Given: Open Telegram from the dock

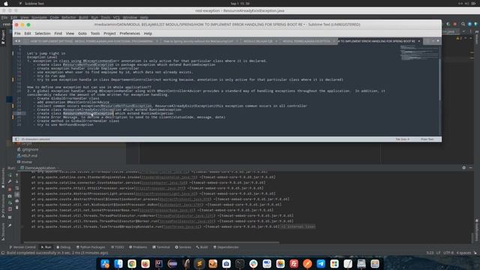Looking at the screenshot, I should [321, 263].
